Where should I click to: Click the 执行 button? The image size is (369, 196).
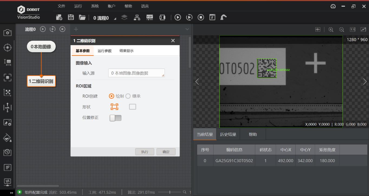(145, 152)
